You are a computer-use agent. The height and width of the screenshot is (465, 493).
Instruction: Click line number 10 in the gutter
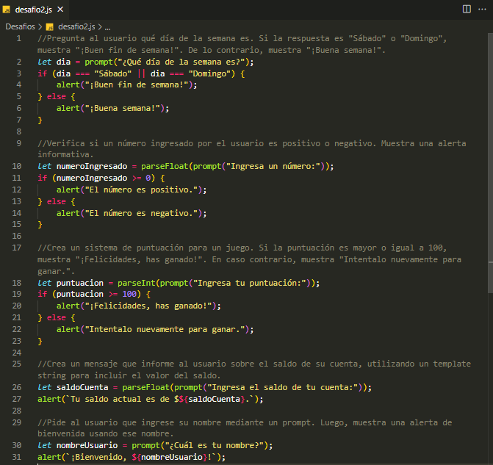17,166
